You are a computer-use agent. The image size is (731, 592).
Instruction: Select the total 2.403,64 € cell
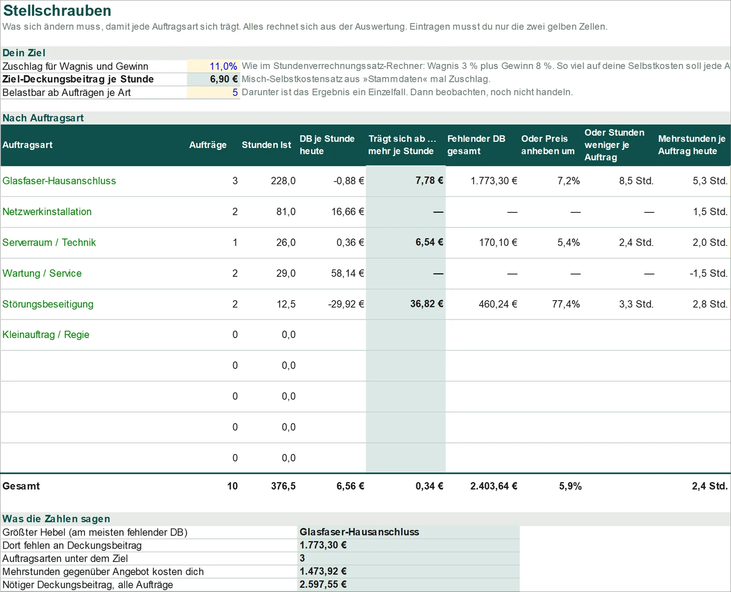coord(482,486)
